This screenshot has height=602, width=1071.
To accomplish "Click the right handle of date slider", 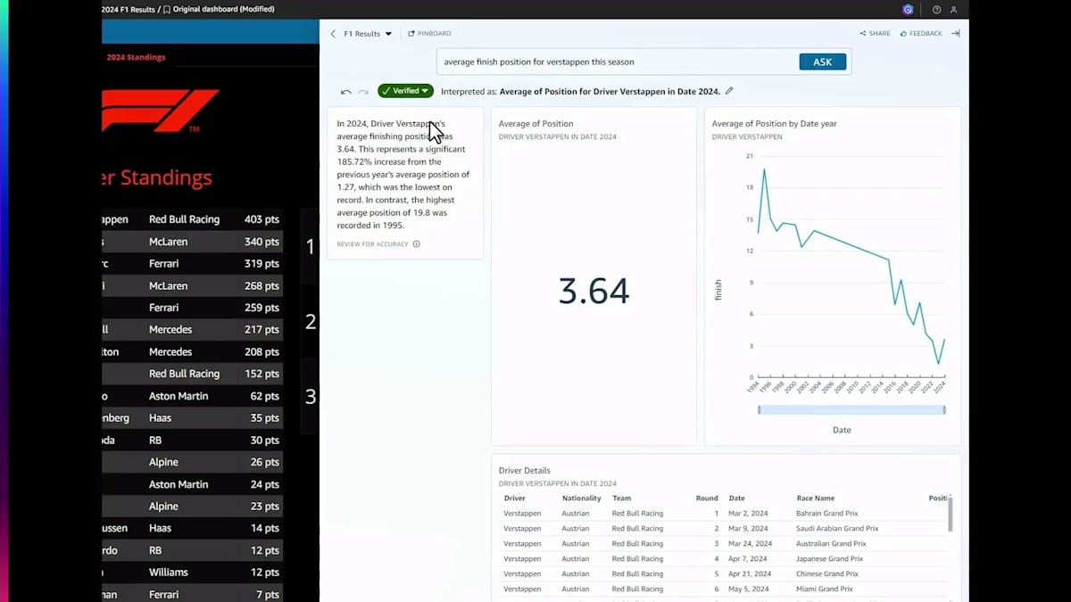I will [x=944, y=410].
